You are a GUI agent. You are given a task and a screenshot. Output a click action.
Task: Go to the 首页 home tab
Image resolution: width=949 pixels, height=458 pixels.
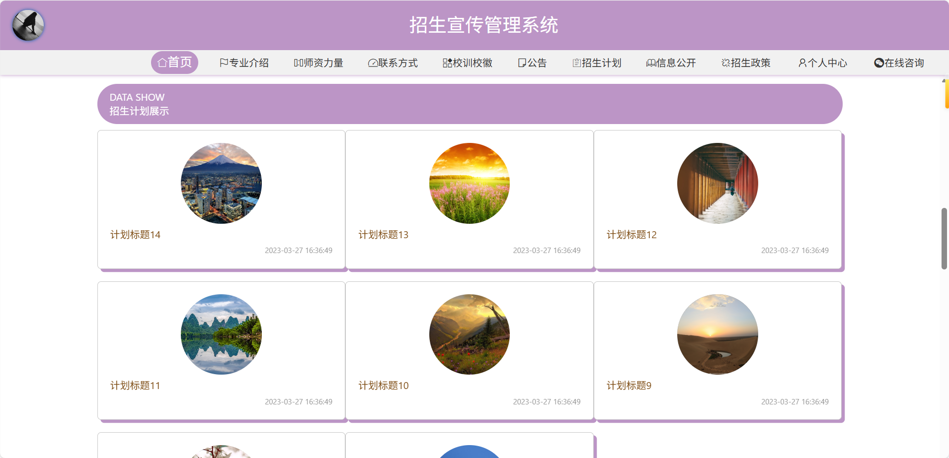(x=174, y=63)
